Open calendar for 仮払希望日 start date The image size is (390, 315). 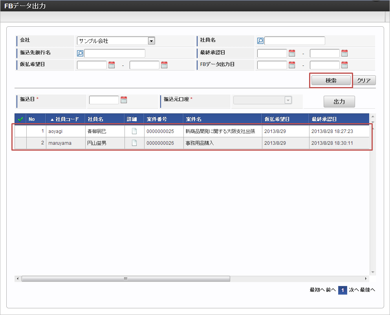click(112, 65)
